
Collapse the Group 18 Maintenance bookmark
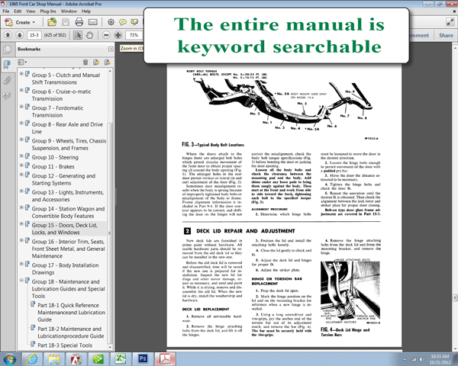(x=21, y=280)
